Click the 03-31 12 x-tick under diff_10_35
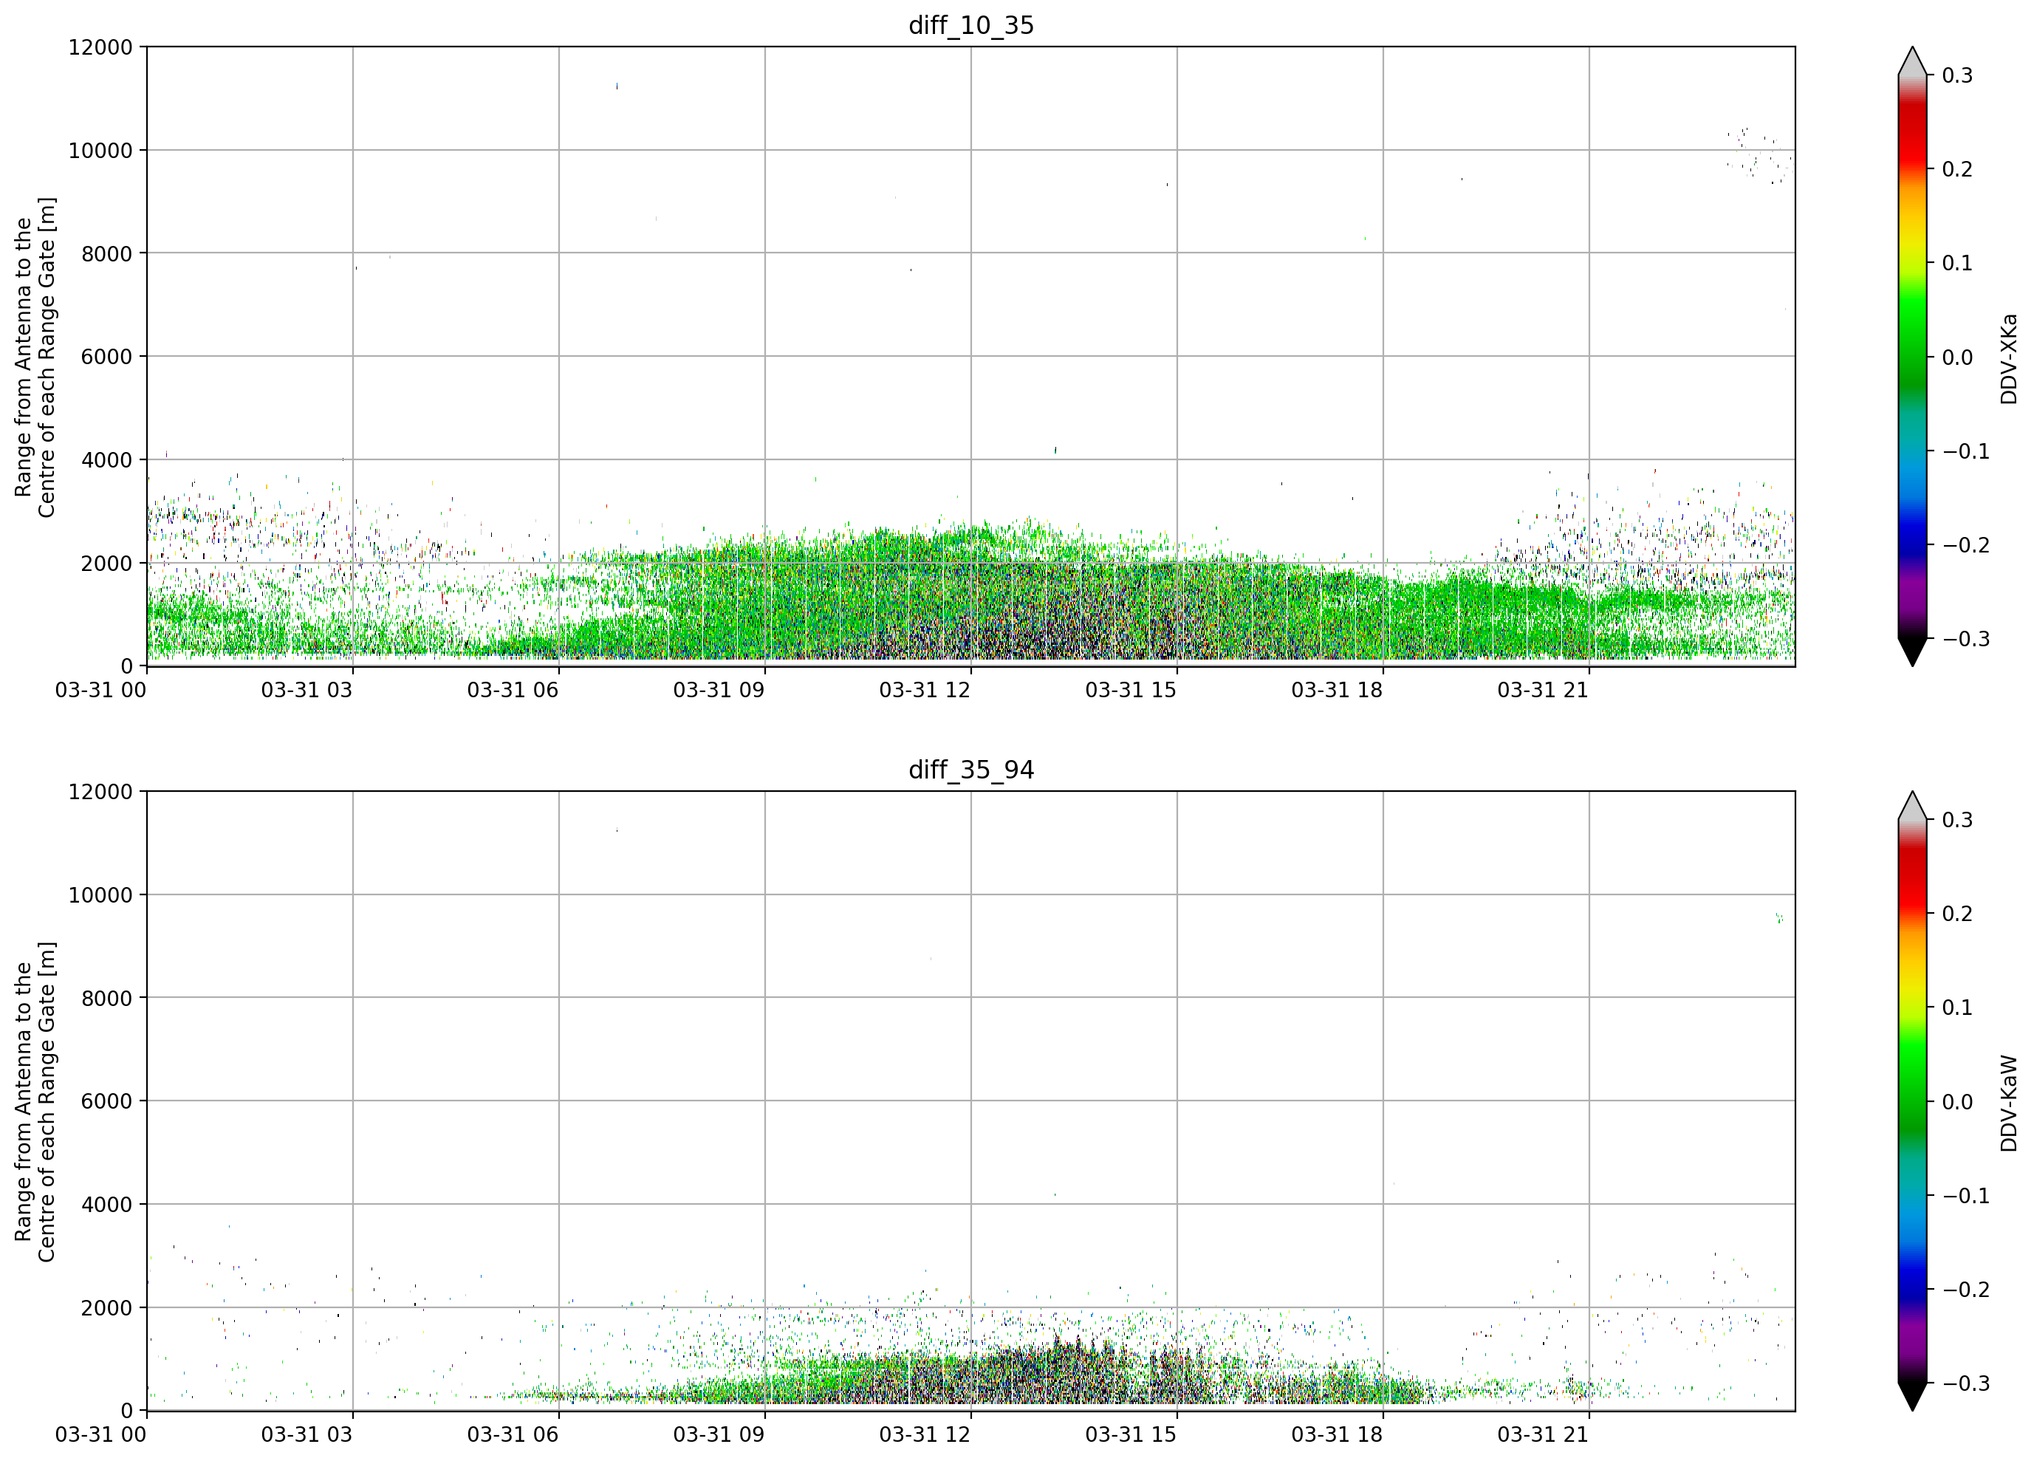Screen dimensions: 2034x1461 click(925, 690)
